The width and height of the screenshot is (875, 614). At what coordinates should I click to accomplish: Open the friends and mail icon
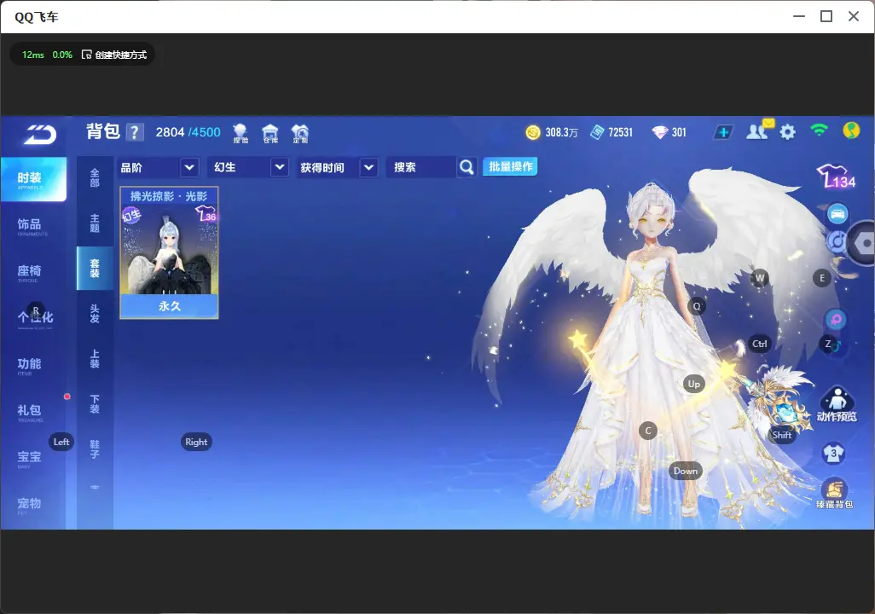(x=759, y=130)
